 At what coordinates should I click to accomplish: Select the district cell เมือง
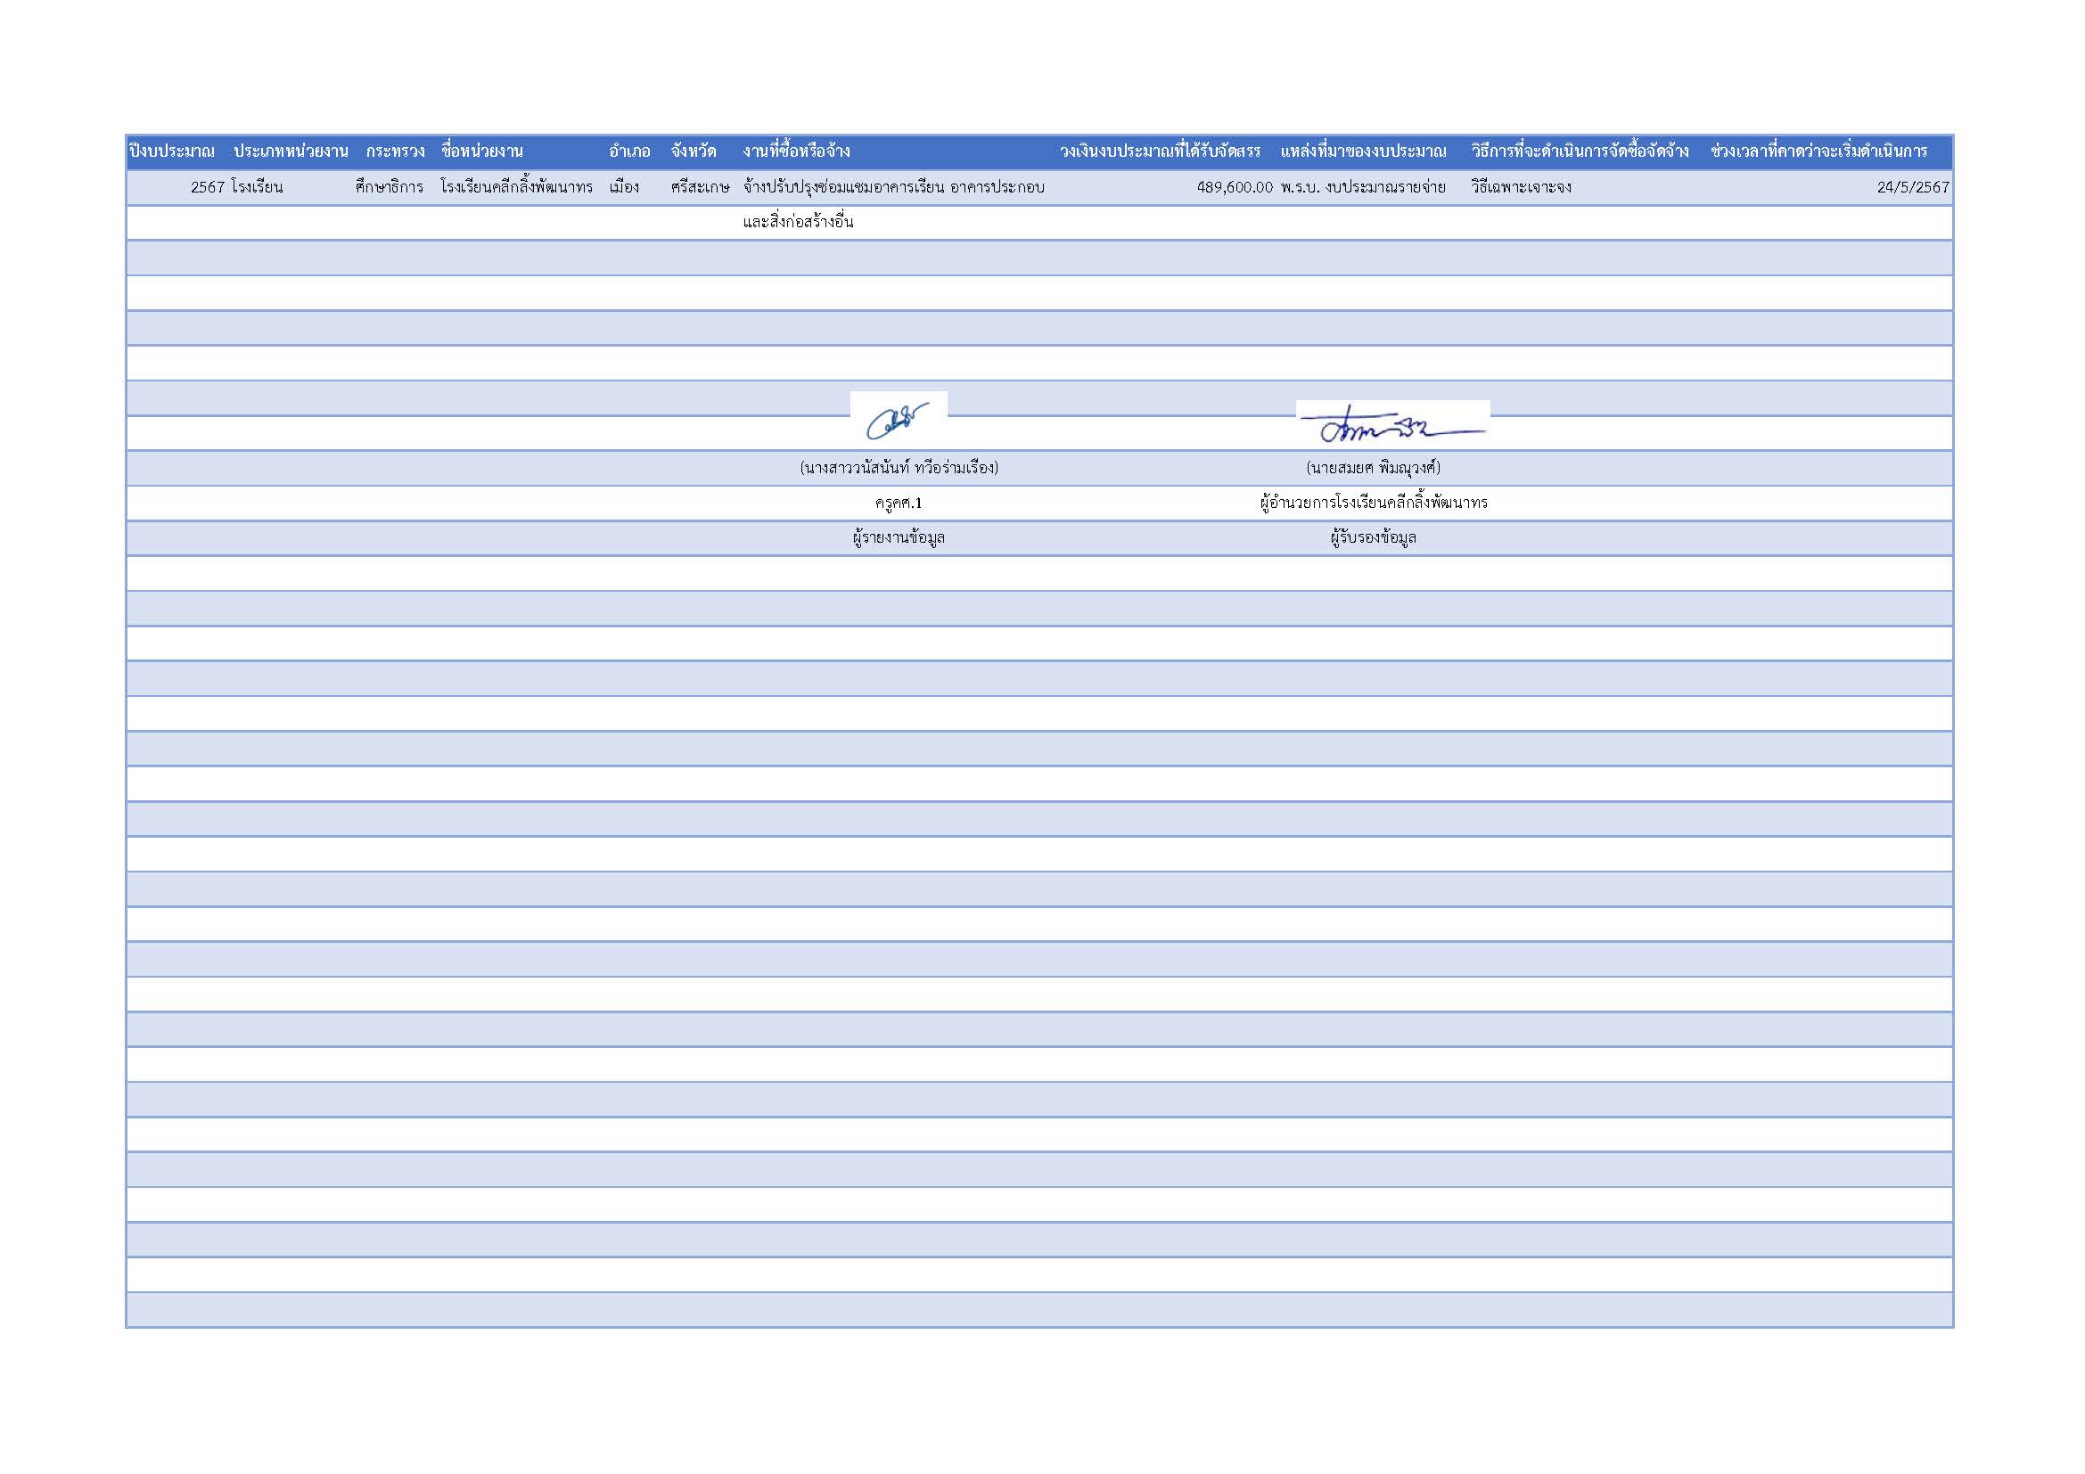[624, 187]
